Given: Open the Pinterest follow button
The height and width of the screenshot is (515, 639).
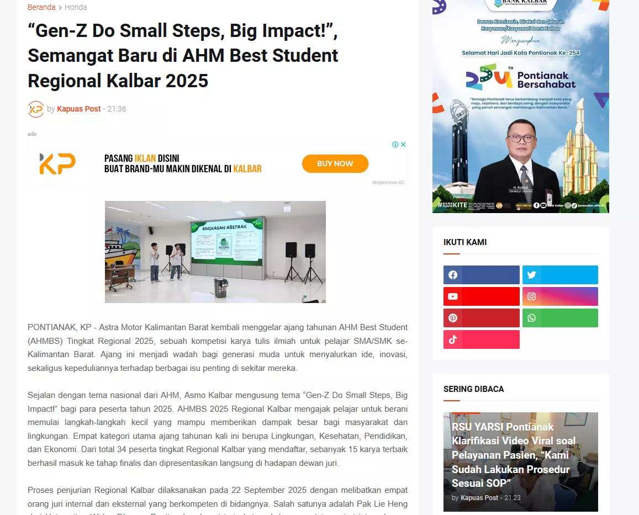Looking at the screenshot, I should [x=481, y=318].
